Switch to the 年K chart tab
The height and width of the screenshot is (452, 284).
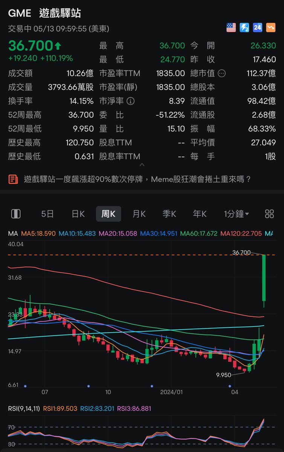(x=200, y=214)
